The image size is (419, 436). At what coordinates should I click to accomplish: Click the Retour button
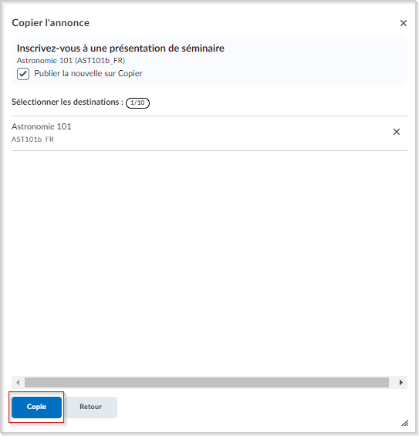tap(90, 407)
